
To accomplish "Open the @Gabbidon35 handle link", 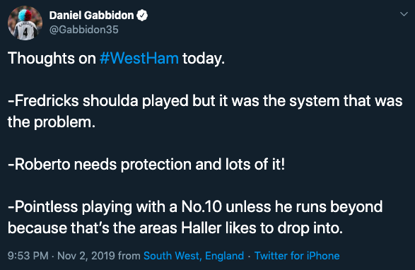I will tap(84, 30).
